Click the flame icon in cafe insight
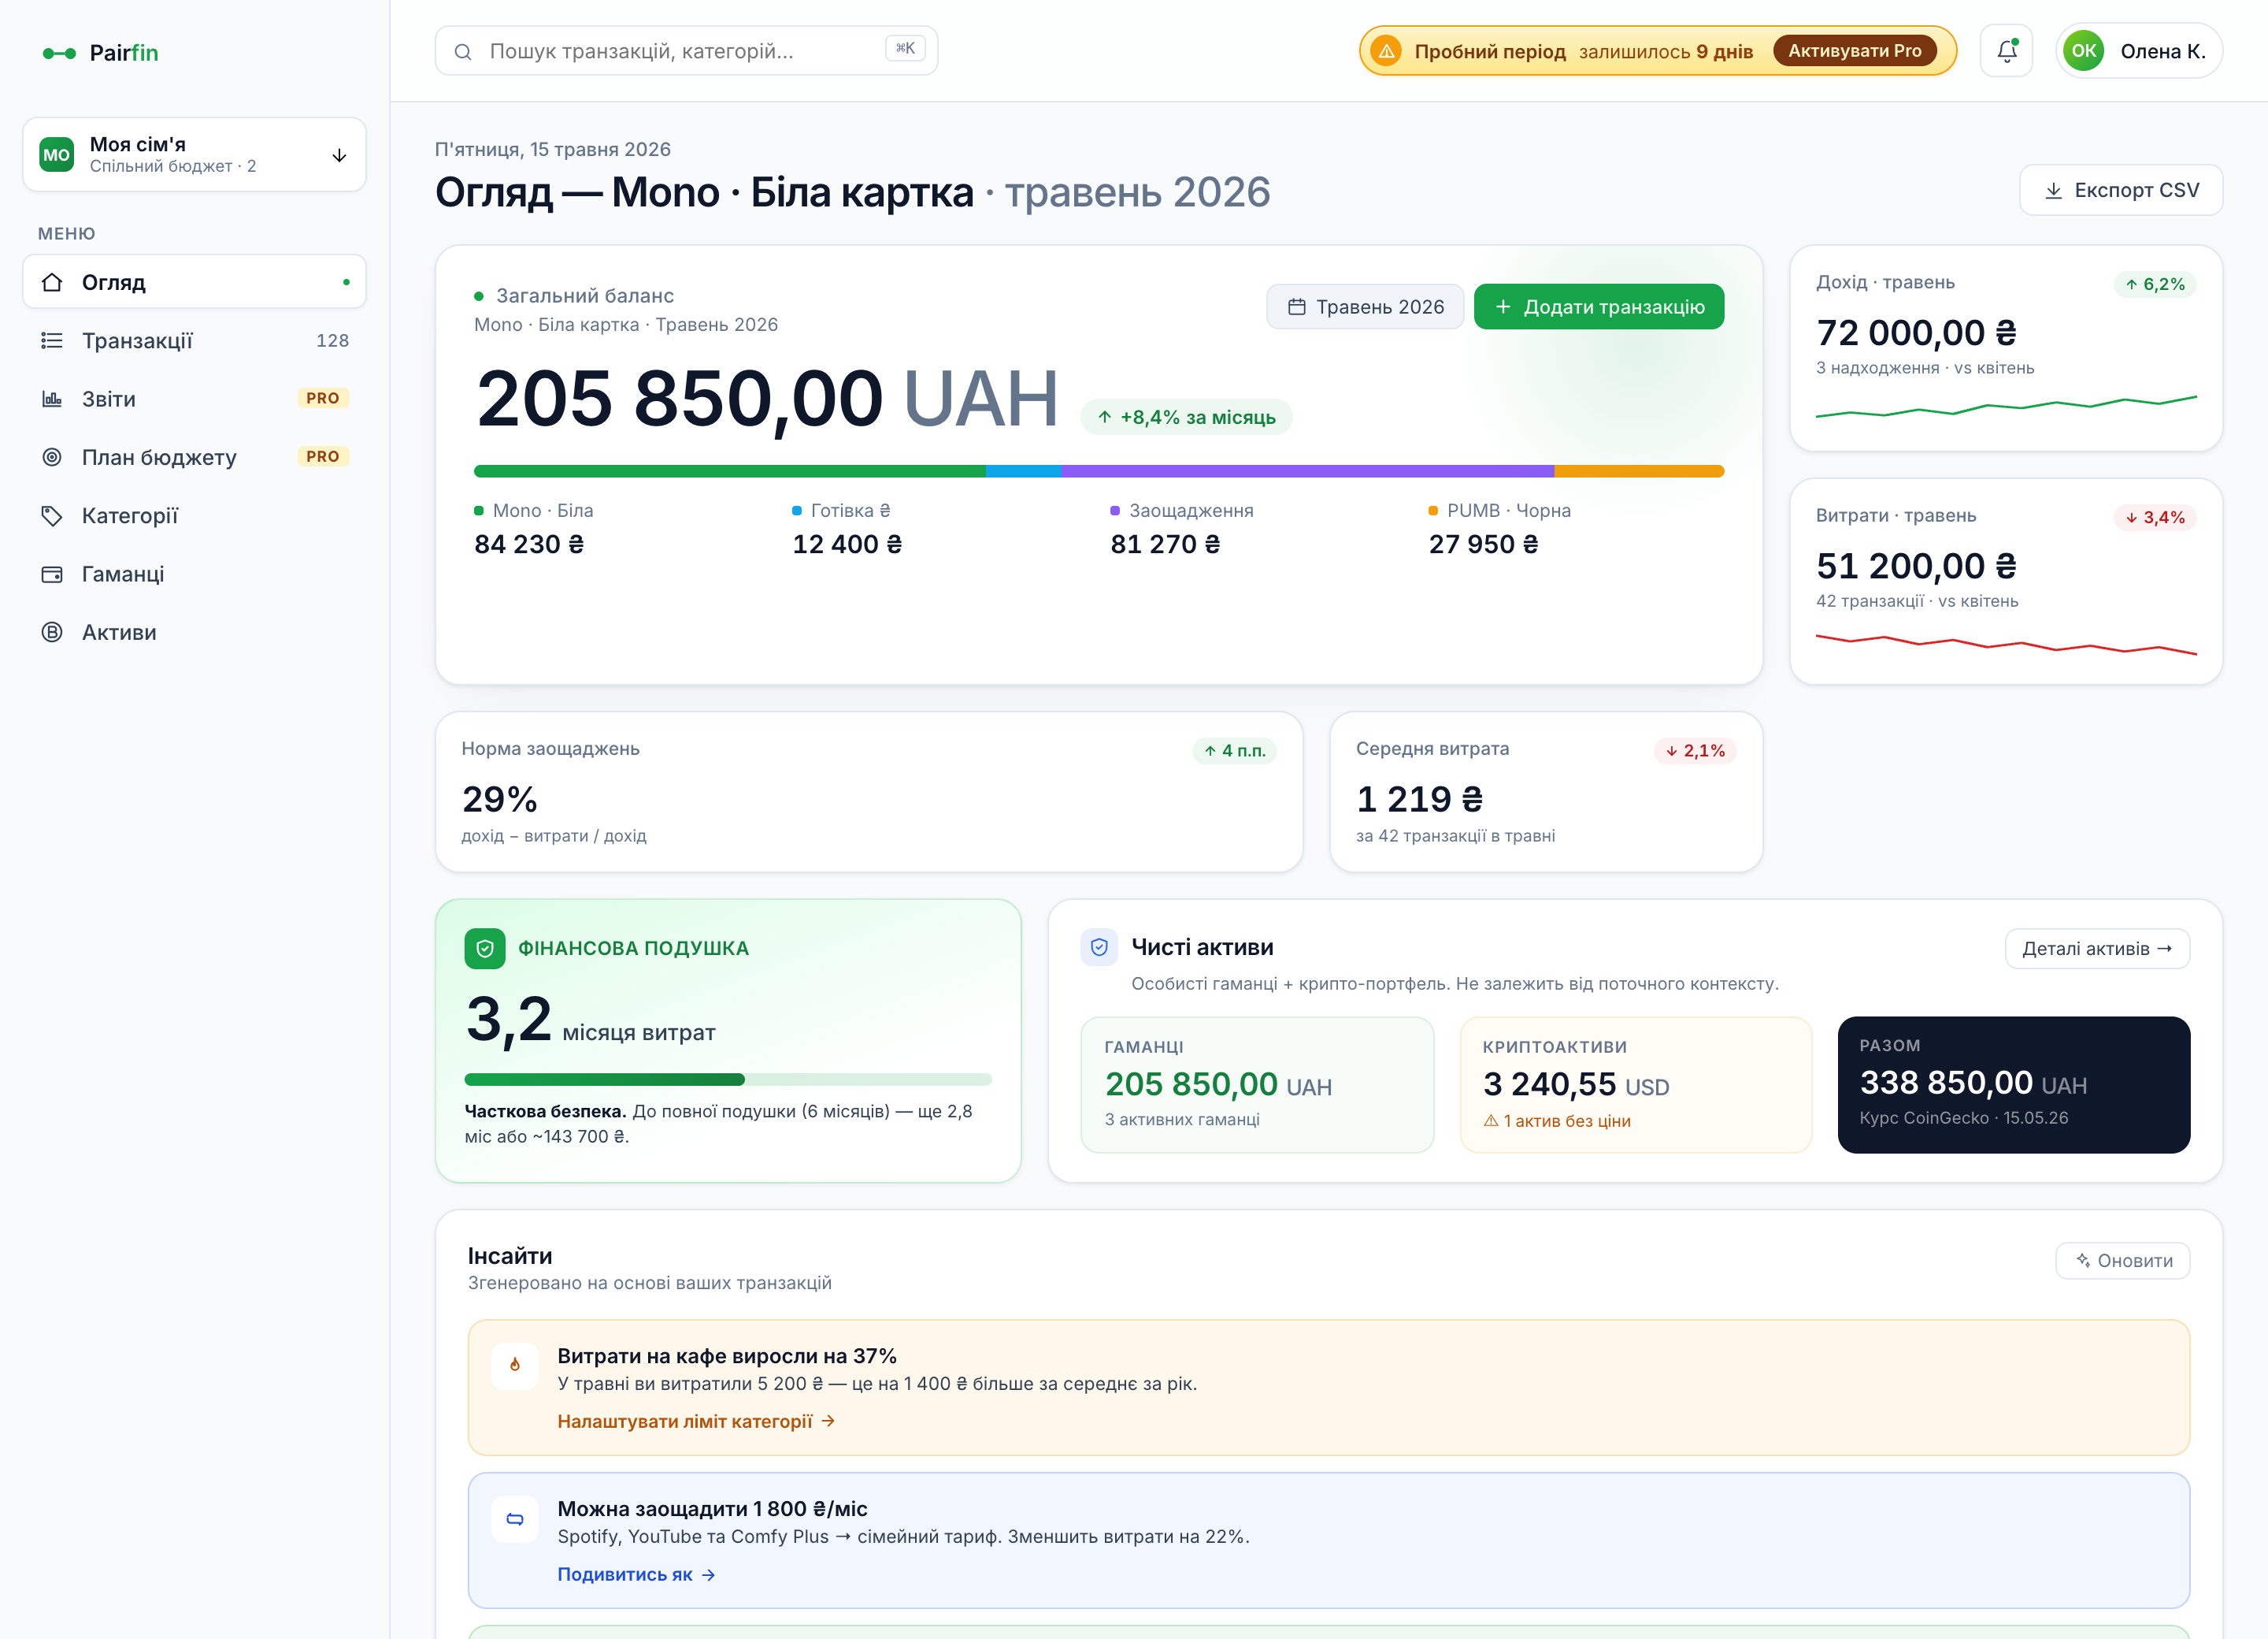This screenshot has width=2268, height=1639. pyautogui.click(x=515, y=1365)
